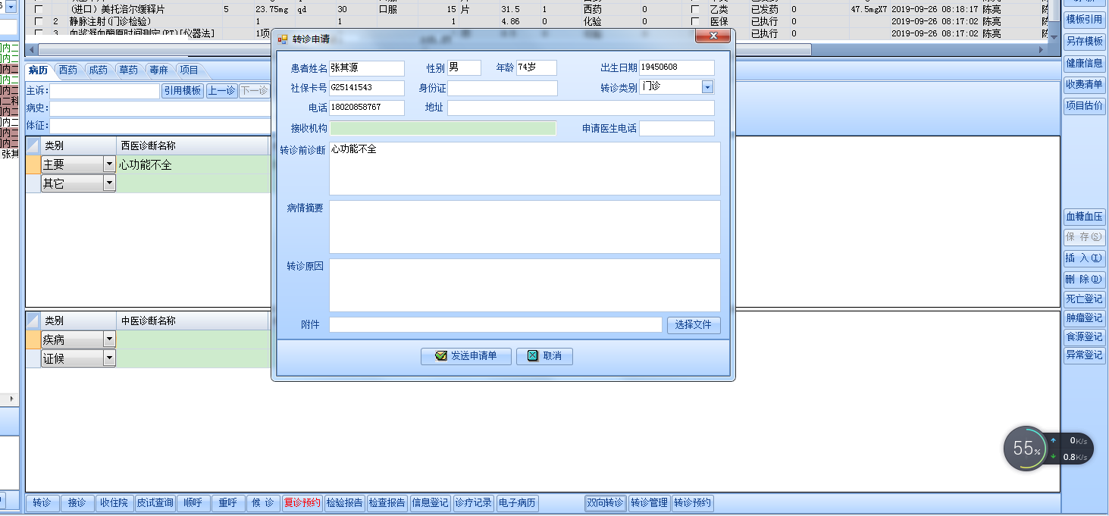Click the 取消 button in dialog
Screen dimensions: 1109x516
(545, 356)
